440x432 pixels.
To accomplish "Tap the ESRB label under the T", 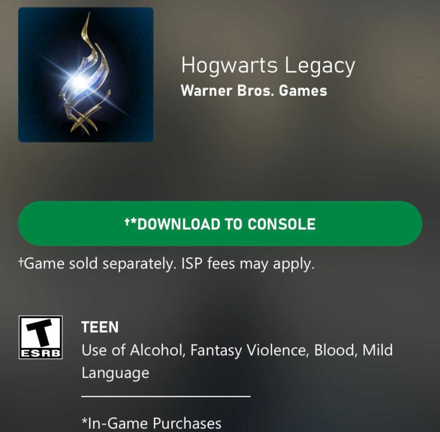I will [41, 353].
